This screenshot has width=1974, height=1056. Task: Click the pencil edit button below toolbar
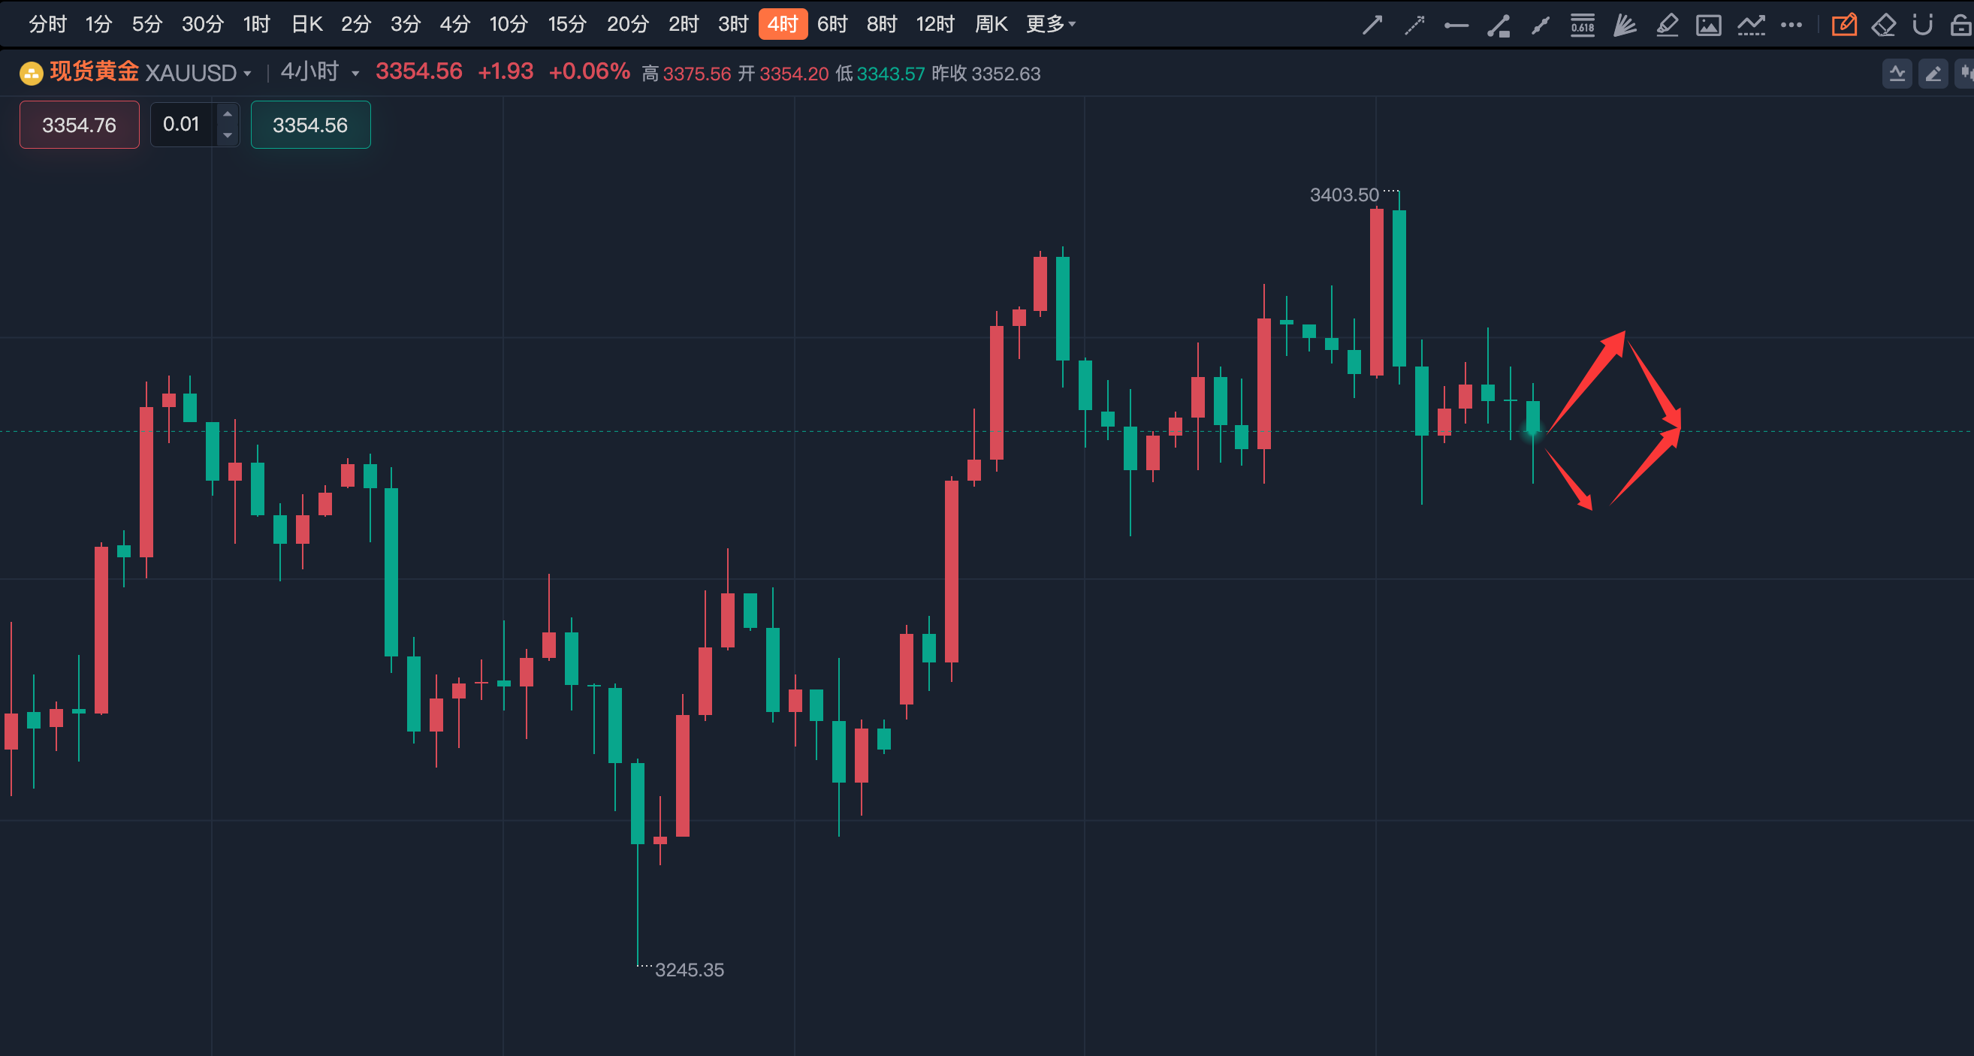point(1933,74)
